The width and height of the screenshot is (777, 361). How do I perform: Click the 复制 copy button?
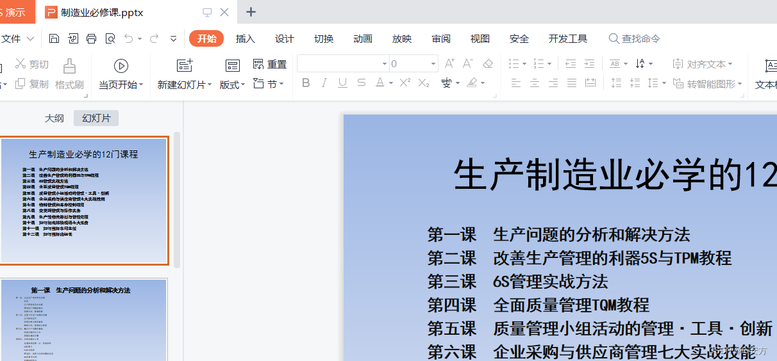[x=32, y=84]
